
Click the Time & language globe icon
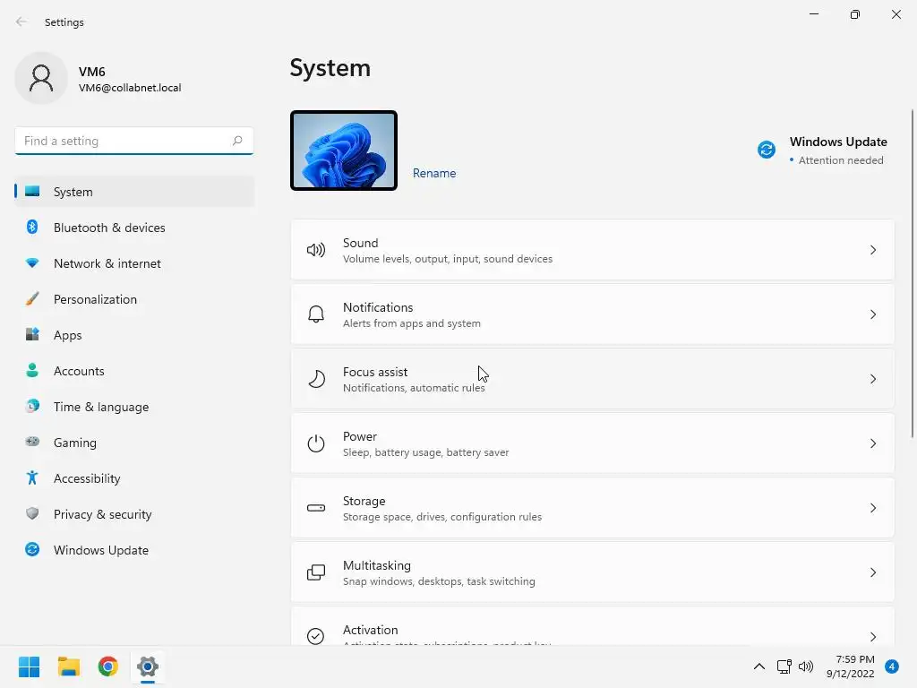coord(32,406)
